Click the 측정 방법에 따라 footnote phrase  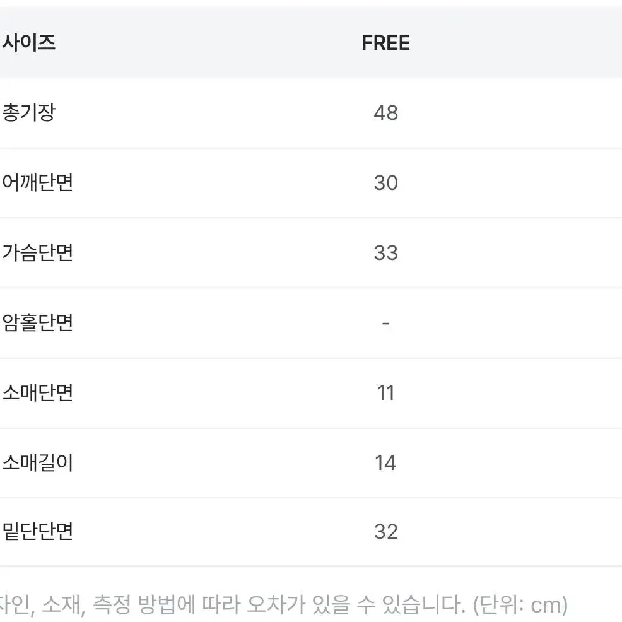coord(166,604)
